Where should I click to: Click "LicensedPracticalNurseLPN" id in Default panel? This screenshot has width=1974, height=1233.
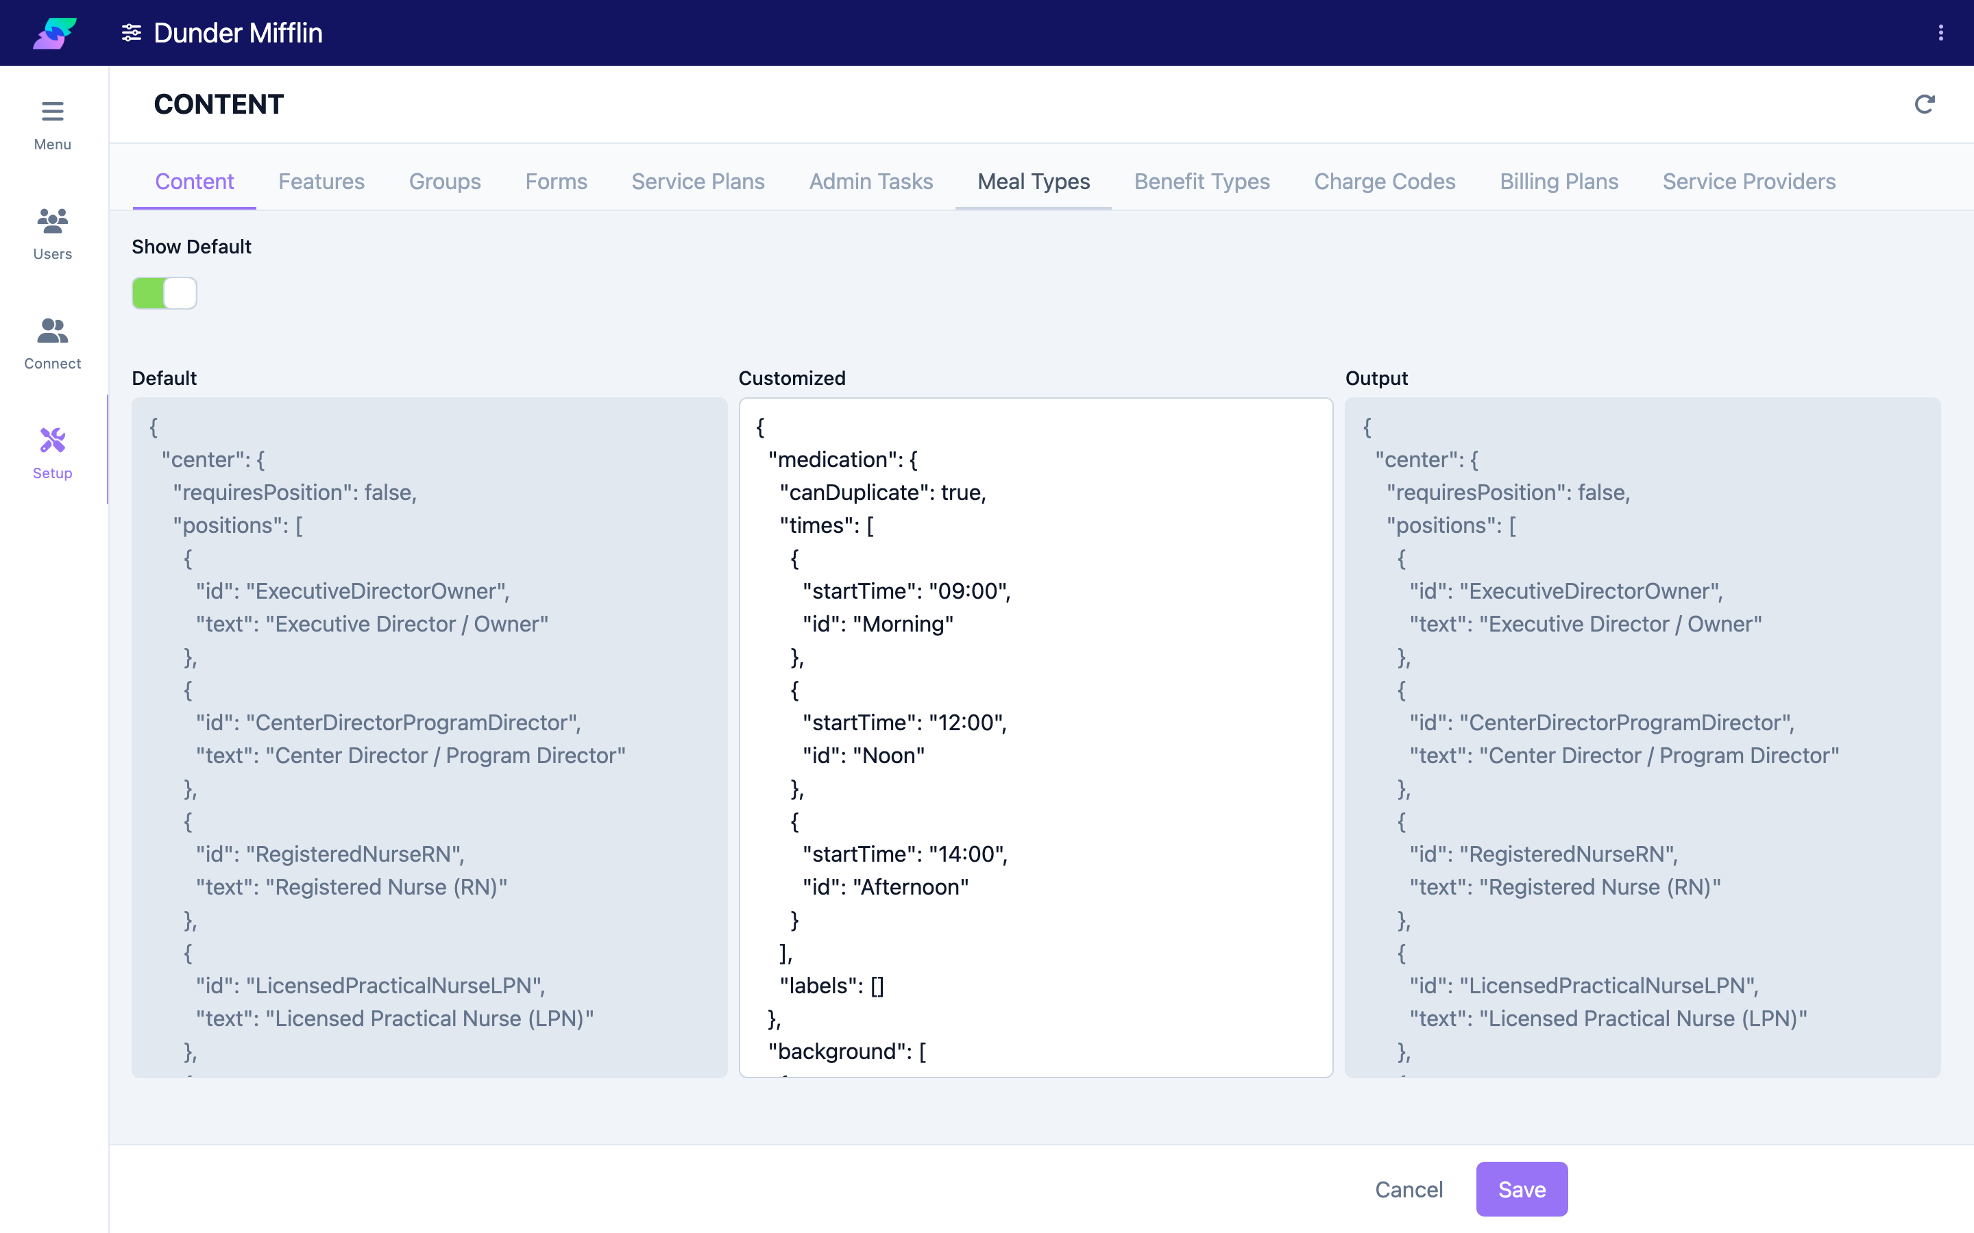click(395, 986)
